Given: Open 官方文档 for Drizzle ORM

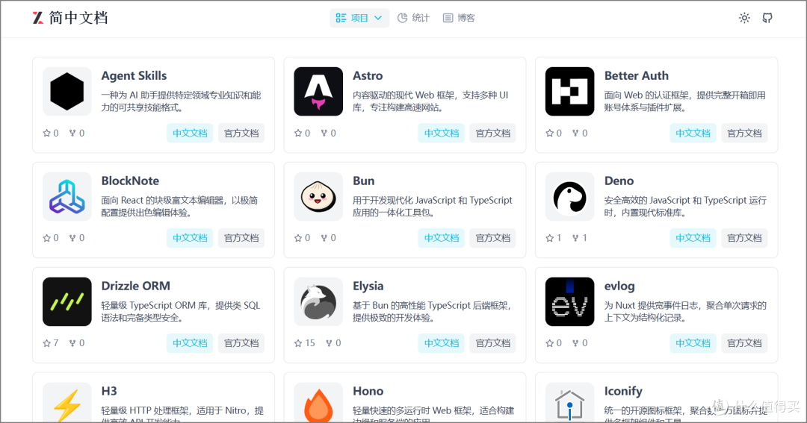Looking at the screenshot, I should click(241, 343).
